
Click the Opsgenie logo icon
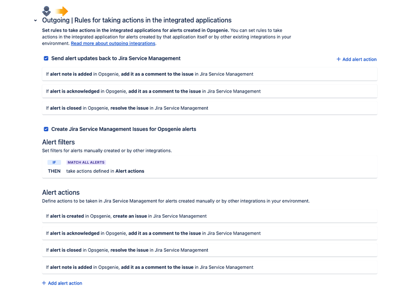tap(46, 11)
